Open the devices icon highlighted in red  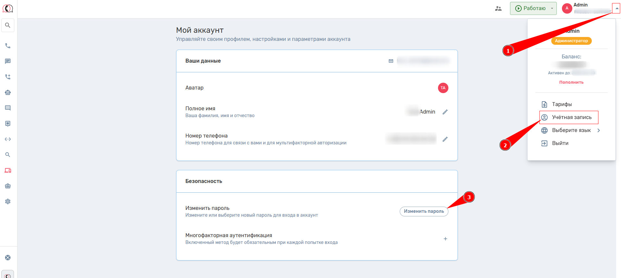coord(8,170)
